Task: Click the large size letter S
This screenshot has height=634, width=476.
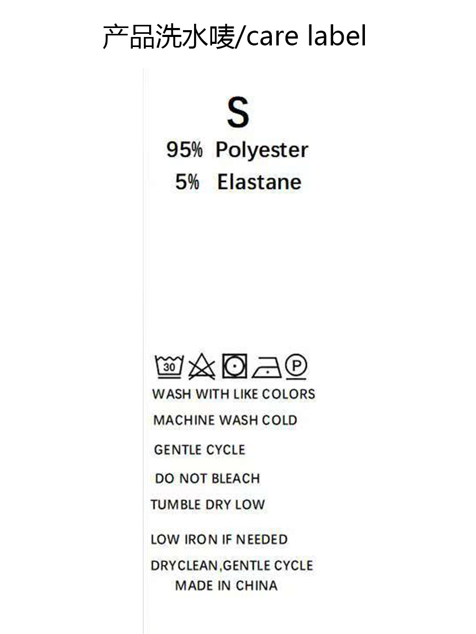Action: (237, 112)
